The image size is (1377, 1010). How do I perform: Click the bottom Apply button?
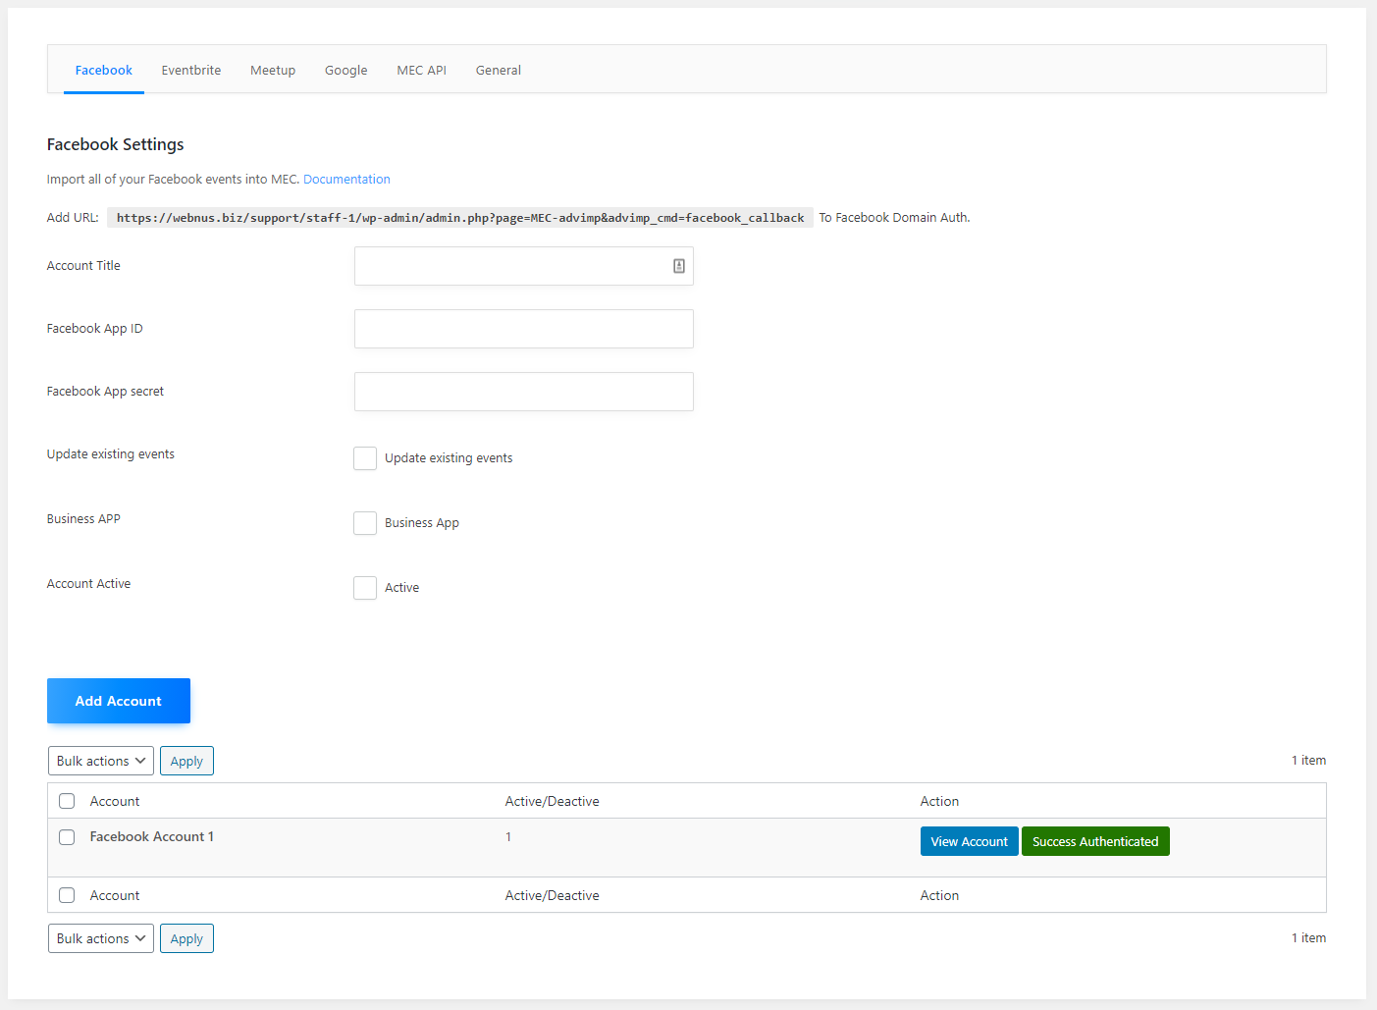[x=186, y=938]
